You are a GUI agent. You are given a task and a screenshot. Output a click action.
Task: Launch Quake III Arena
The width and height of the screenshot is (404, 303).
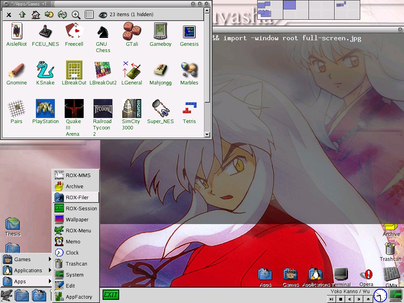tap(74, 118)
